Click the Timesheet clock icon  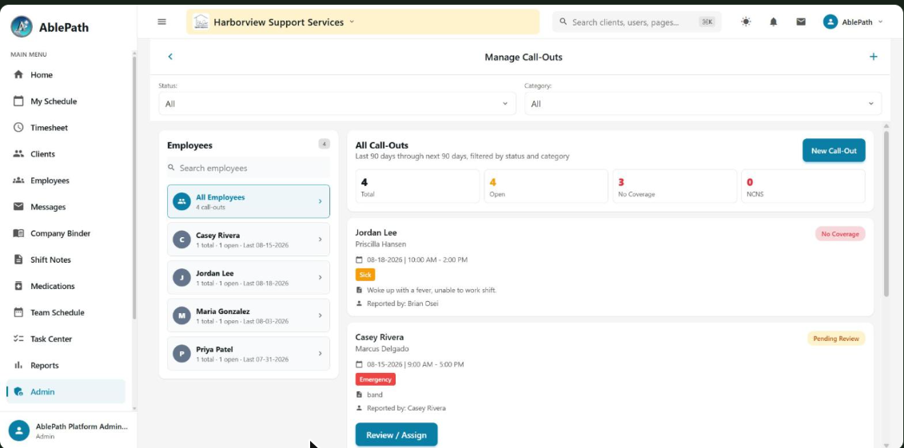pos(18,127)
